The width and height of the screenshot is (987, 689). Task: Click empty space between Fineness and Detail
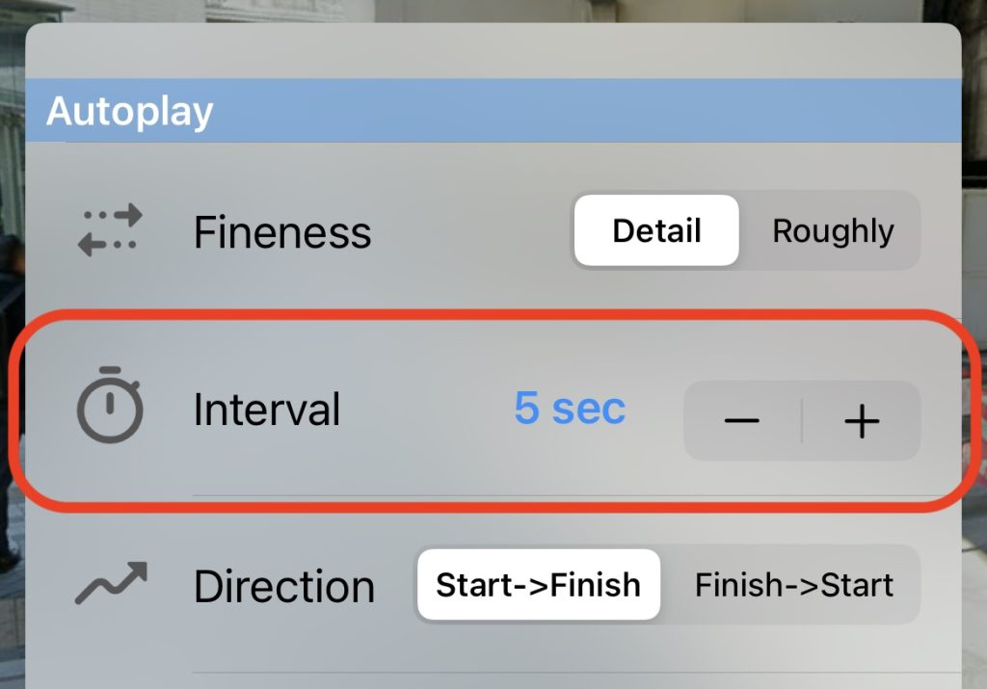472,231
